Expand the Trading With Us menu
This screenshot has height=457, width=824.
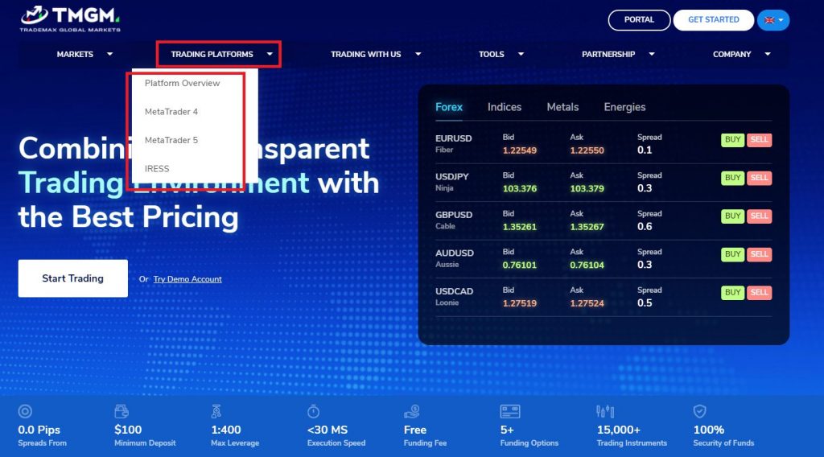376,54
